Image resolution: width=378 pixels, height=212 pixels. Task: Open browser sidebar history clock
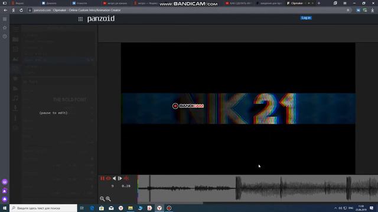pos(5,37)
